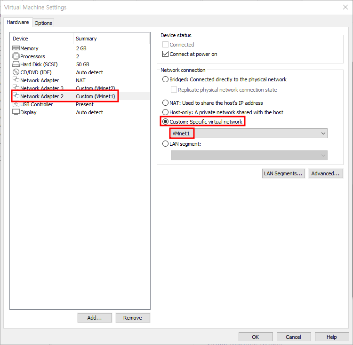Select the Network Adapter 3 label

tap(42, 88)
